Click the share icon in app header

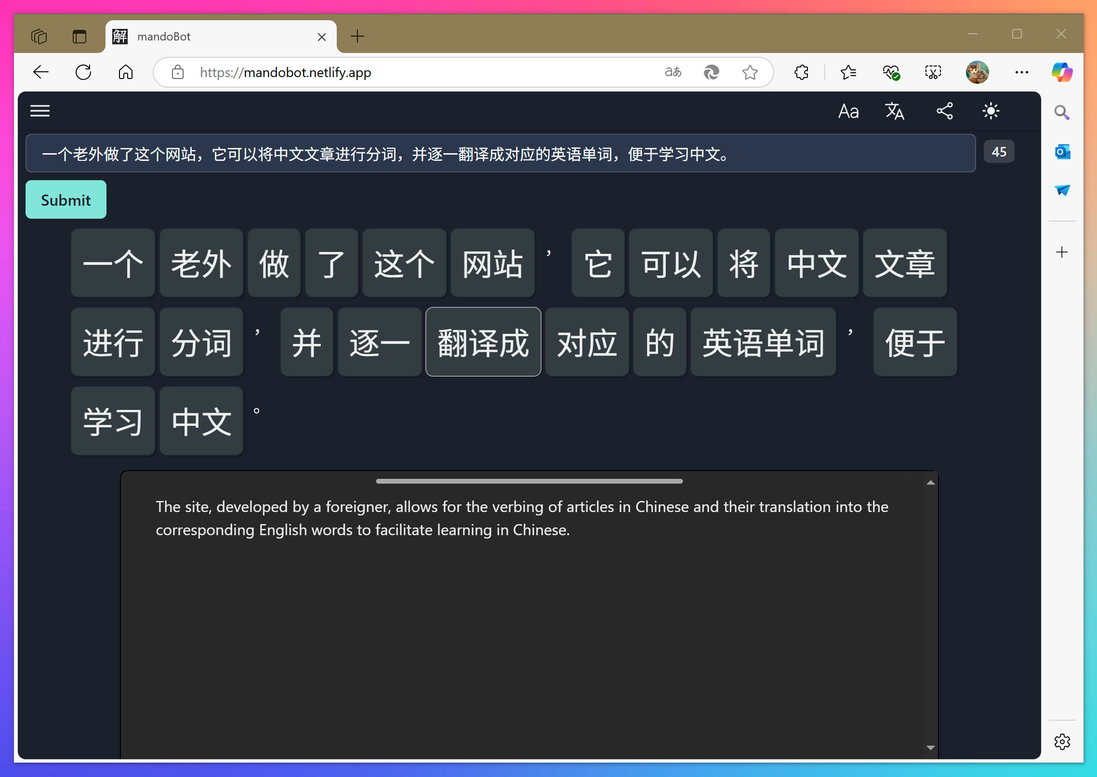pos(945,111)
